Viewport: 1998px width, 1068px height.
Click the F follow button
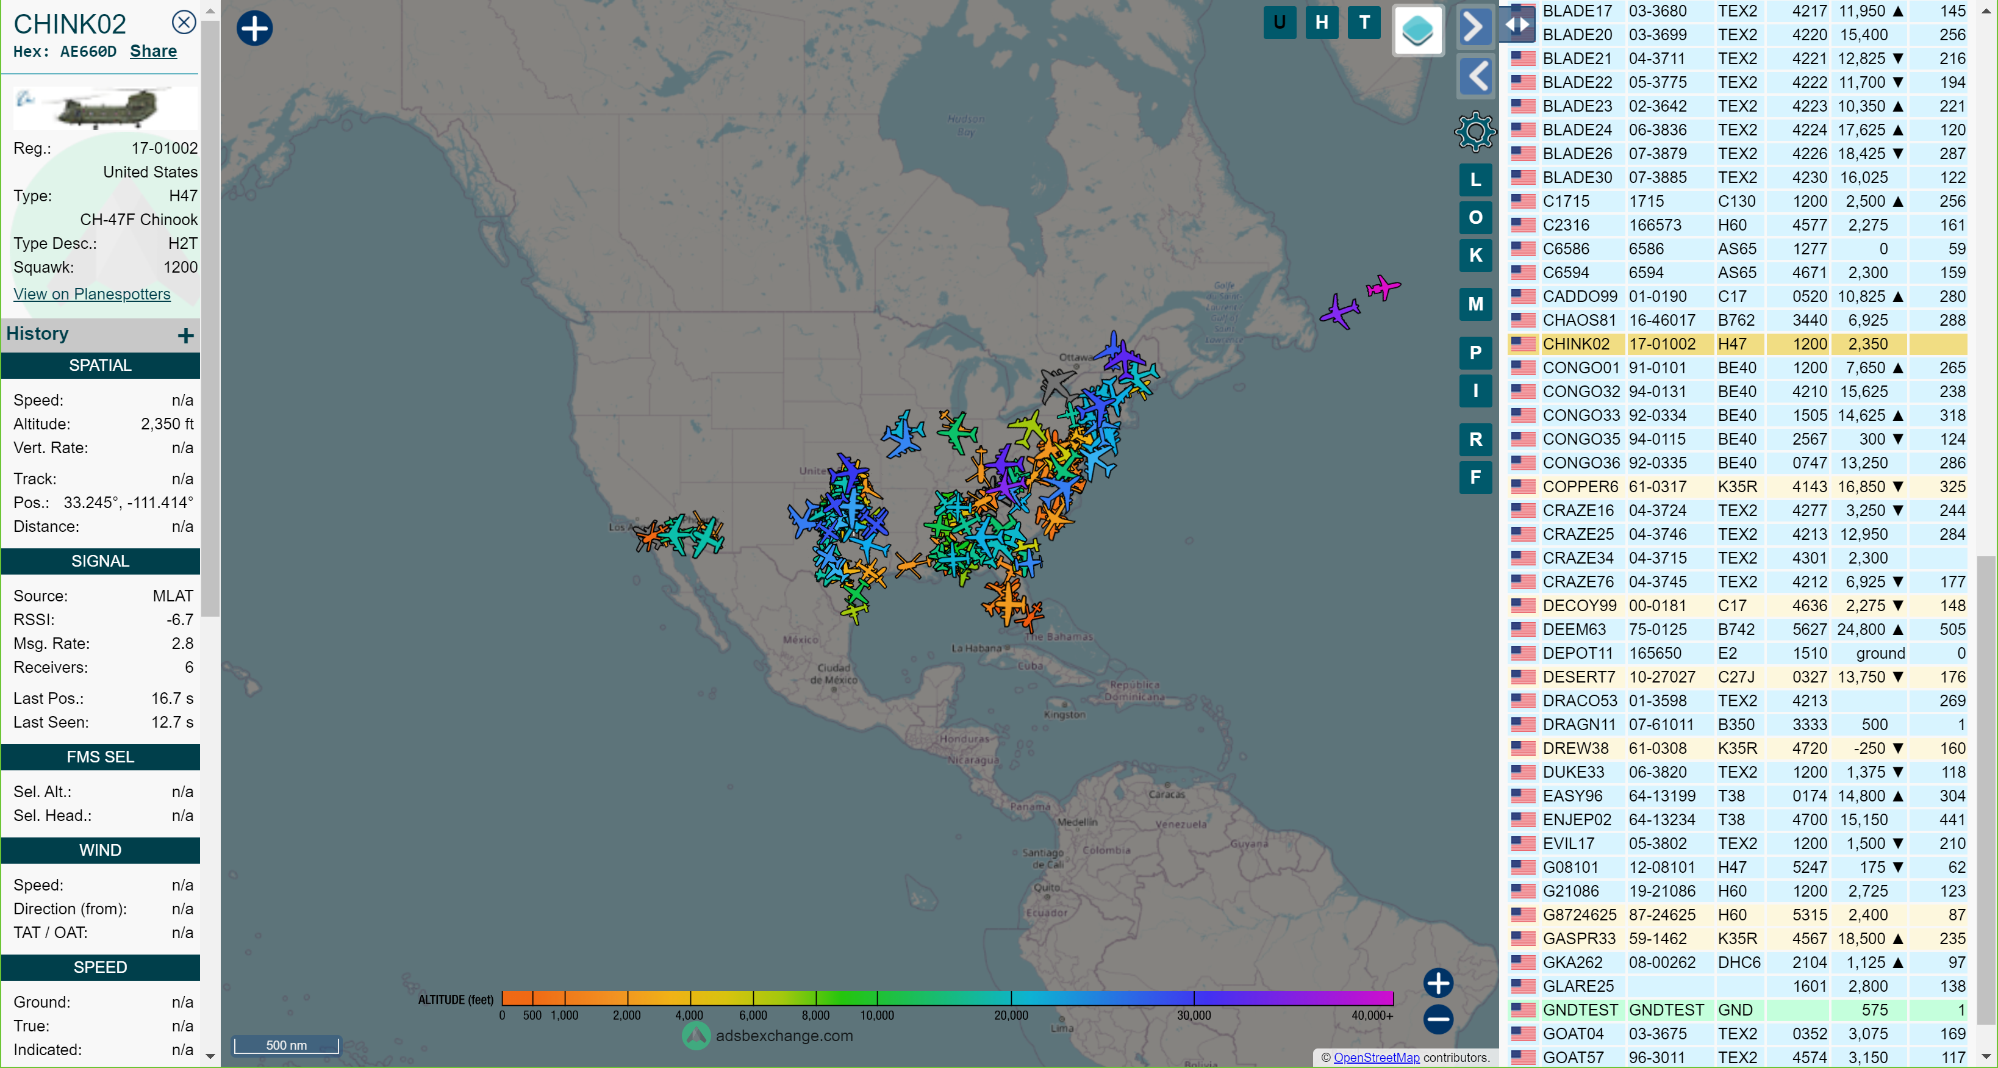click(1475, 477)
